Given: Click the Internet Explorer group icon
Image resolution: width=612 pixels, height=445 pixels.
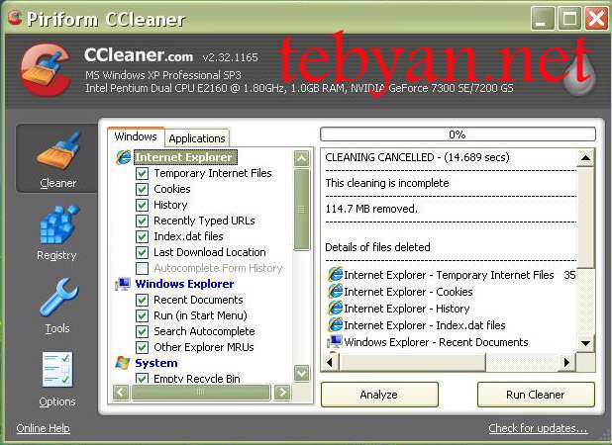Looking at the screenshot, I should 124,157.
